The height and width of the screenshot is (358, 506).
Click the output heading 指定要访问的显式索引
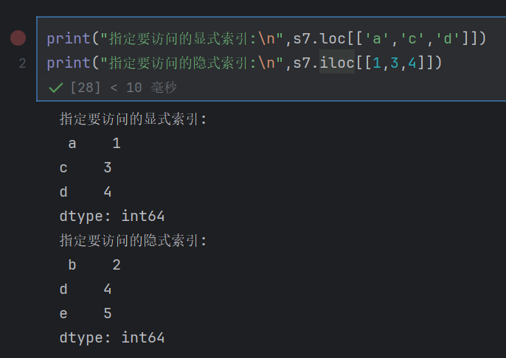coord(133,119)
